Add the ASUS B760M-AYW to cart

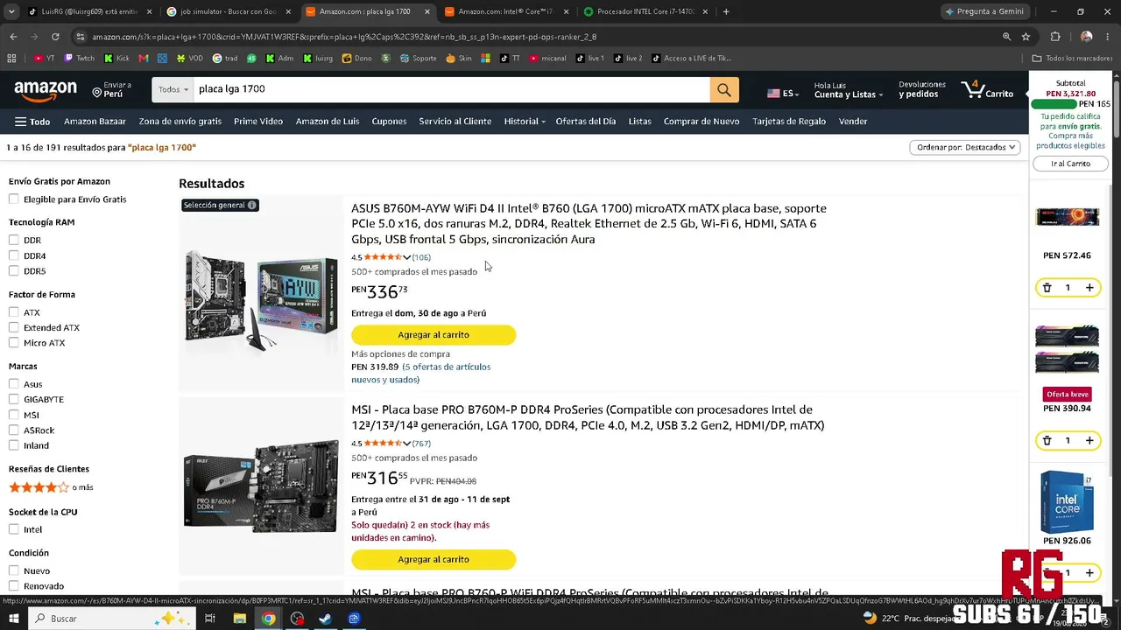click(x=434, y=335)
